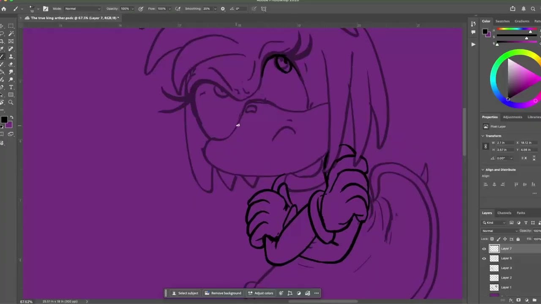Screen dimensions: 541x304
Task: Switch to the Swatches tab
Action: click(503, 21)
